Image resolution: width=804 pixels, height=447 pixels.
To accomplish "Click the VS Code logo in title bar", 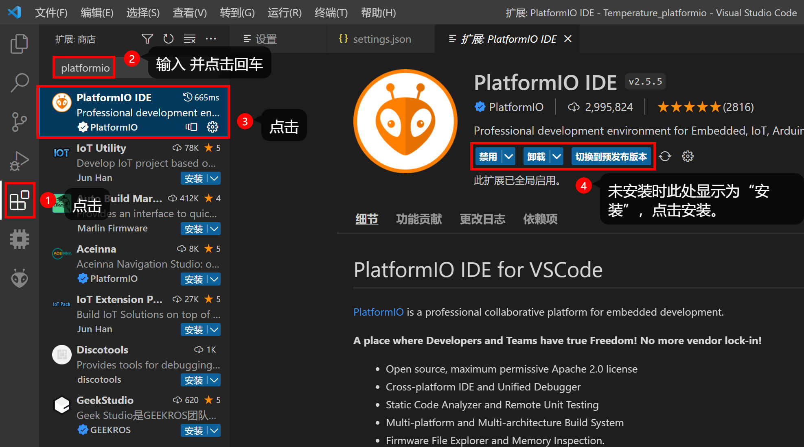I will point(15,12).
